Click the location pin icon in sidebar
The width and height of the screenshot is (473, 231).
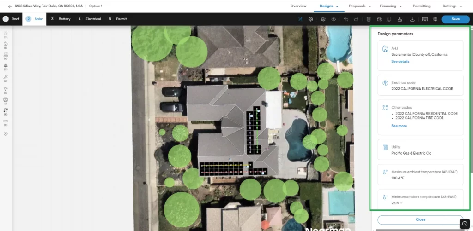click(x=6, y=134)
